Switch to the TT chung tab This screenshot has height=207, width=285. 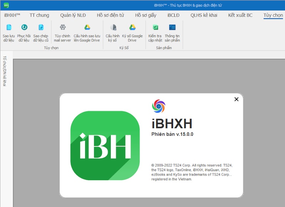click(x=40, y=15)
